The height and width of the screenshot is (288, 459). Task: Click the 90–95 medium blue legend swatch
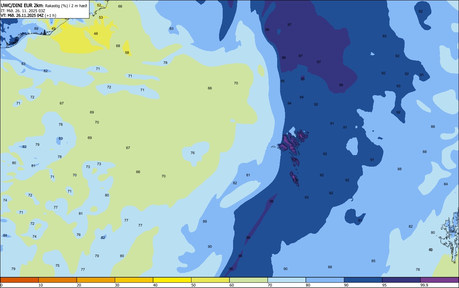pyautogui.click(x=363, y=280)
